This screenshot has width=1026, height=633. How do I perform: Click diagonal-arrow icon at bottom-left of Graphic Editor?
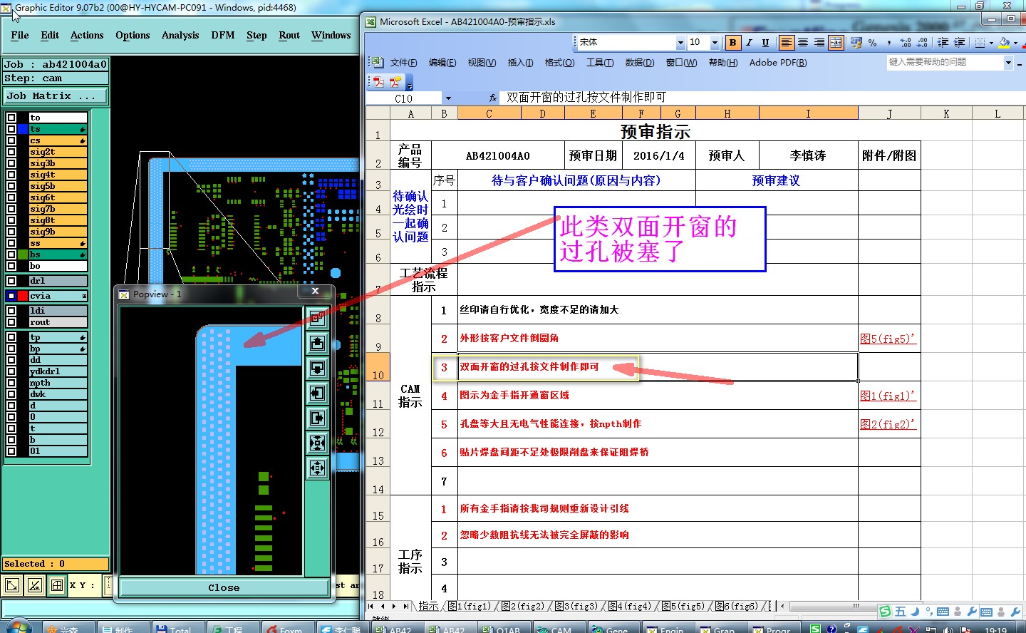12,585
